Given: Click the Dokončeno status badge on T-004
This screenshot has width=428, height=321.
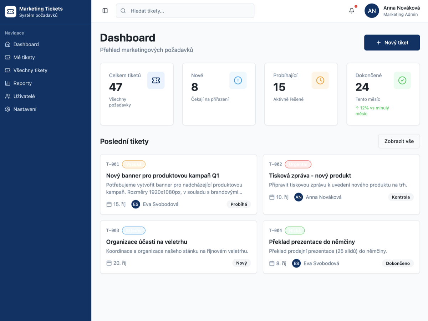Looking at the screenshot, I should coord(398,264).
